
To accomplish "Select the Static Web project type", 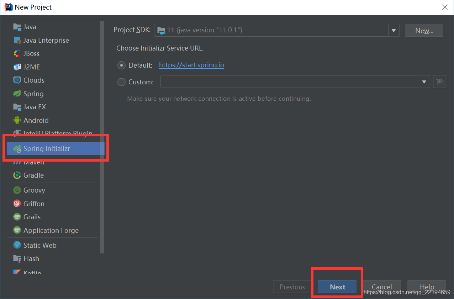I will click(53, 245).
